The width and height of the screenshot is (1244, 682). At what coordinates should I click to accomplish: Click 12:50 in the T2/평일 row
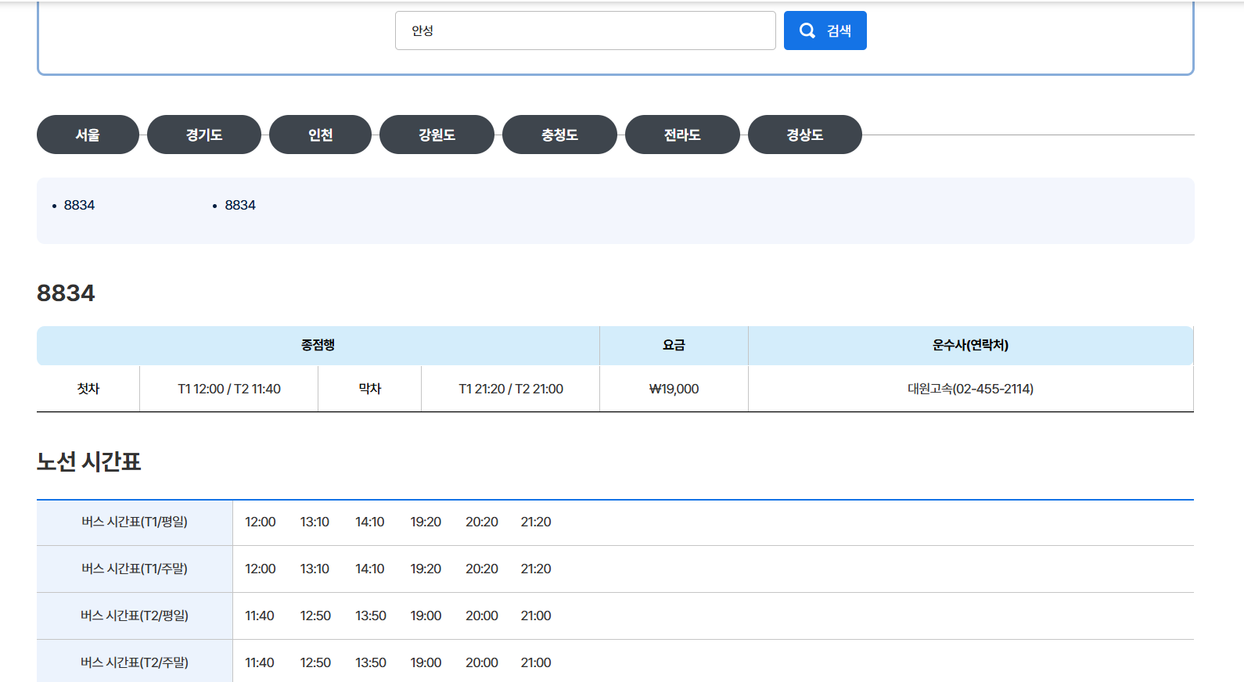[x=315, y=616]
